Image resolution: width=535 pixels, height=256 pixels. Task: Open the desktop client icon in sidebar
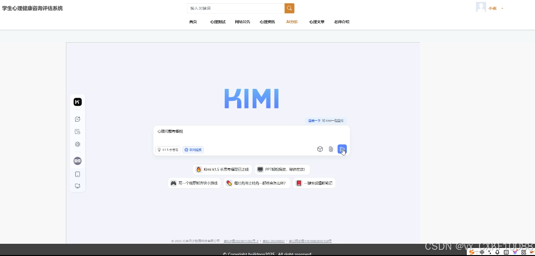point(78,186)
